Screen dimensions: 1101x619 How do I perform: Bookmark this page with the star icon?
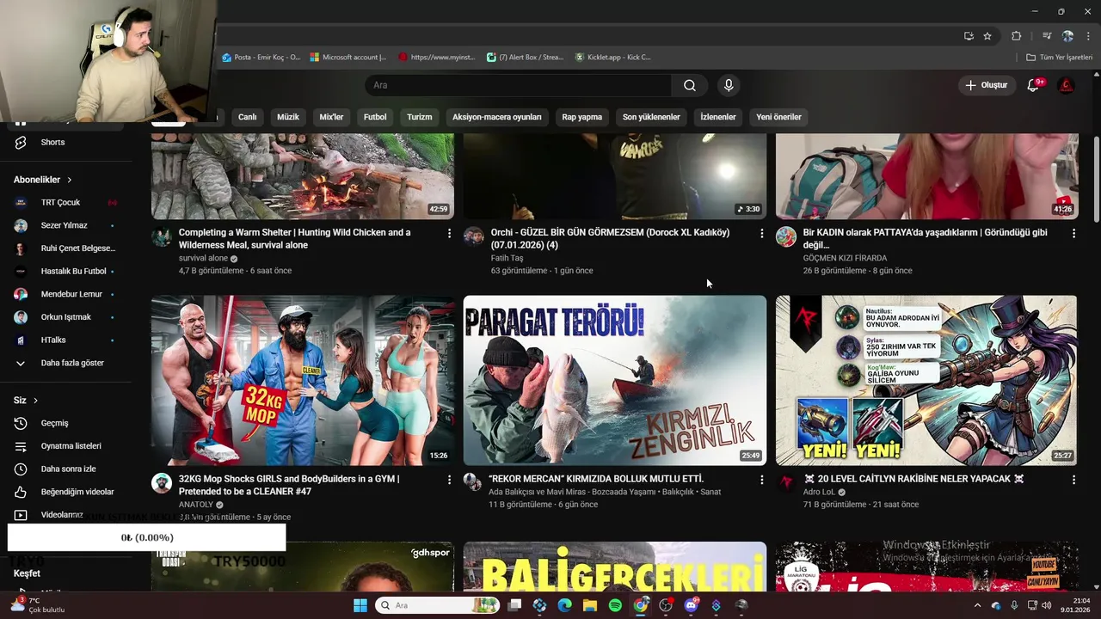987,36
